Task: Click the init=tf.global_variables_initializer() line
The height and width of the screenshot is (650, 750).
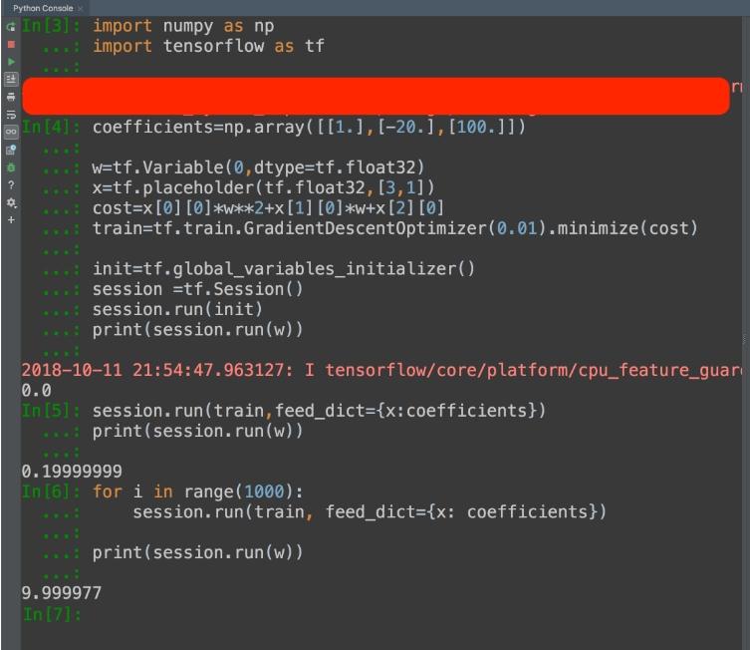Action: (284, 269)
